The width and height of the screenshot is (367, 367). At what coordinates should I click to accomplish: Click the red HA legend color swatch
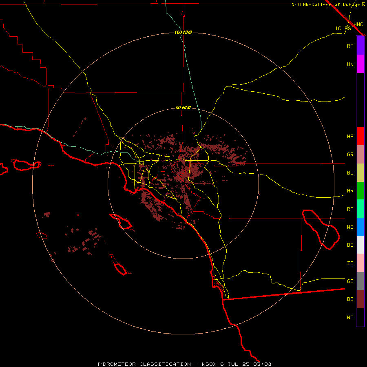point(360,136)
